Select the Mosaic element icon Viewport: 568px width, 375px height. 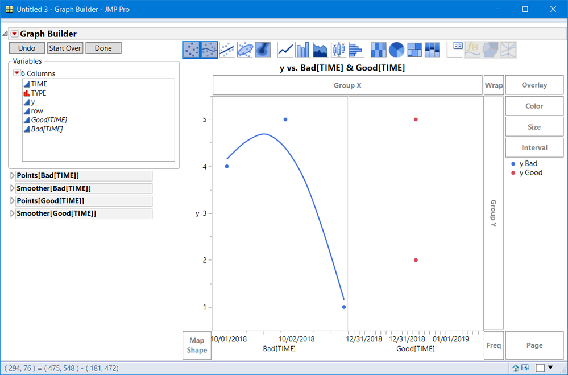point(432,50)
